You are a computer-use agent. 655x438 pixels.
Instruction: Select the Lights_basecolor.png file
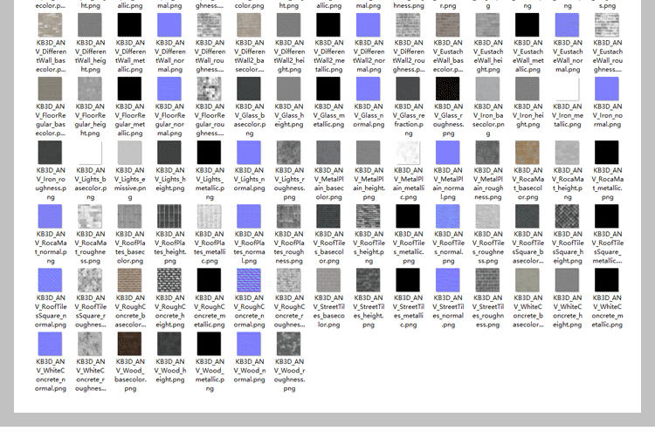coord(90,153)
